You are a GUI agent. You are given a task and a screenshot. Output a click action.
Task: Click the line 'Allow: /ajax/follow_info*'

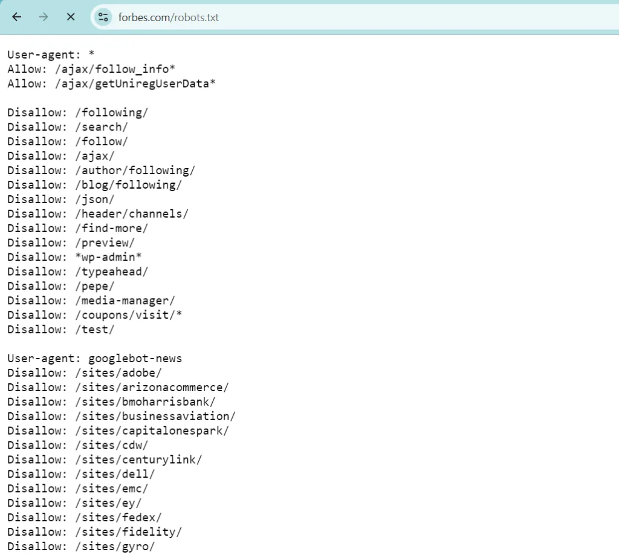point(91,69)
